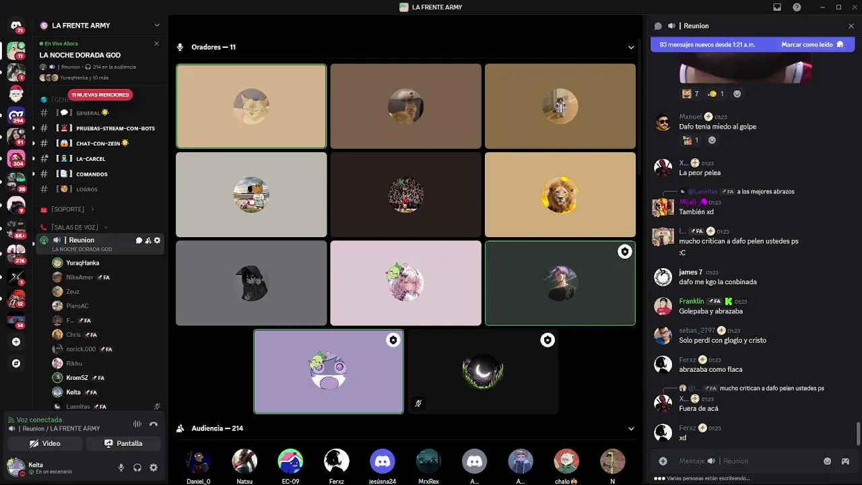Image resolution: width=862 pixels, height=485 pixels.
Task: Click lion avatar speaker tile
Action: click(560, 195)
